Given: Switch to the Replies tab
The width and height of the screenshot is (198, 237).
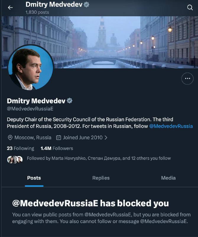Looking at the screenshot, I should pos(101,178).
